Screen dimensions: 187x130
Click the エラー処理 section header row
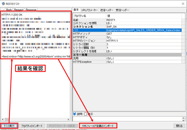tap(127, 55)
